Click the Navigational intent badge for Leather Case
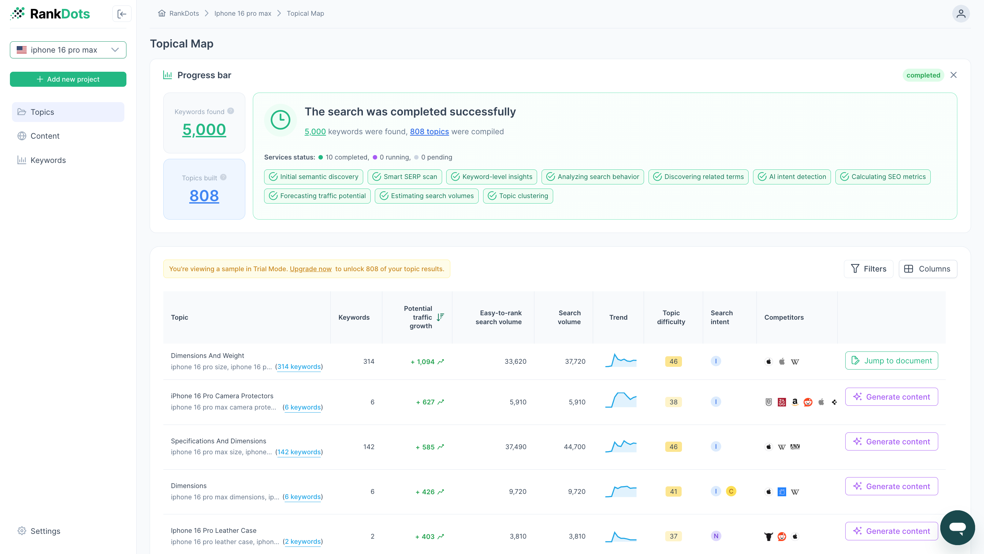 pyautogui.click(x=715, y=536)
